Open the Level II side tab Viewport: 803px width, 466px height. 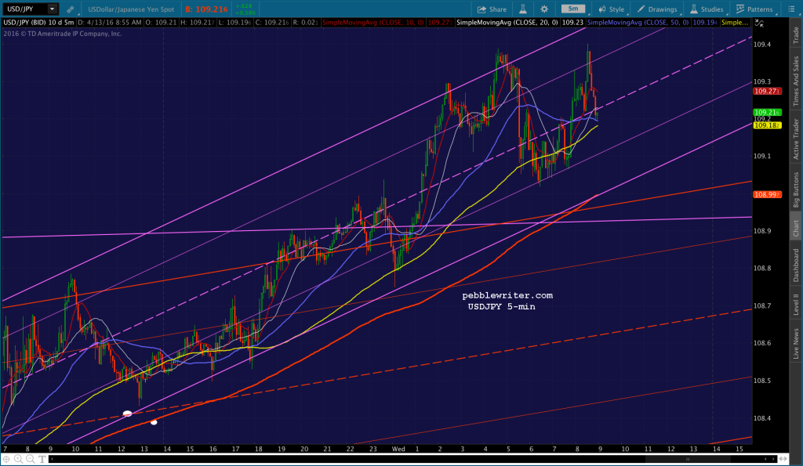[796, 305]
